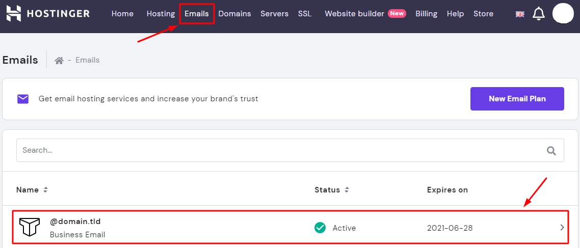Screen dimensions: 580x248
Task: Navigate to the Domains section
Action: [234, 14]
